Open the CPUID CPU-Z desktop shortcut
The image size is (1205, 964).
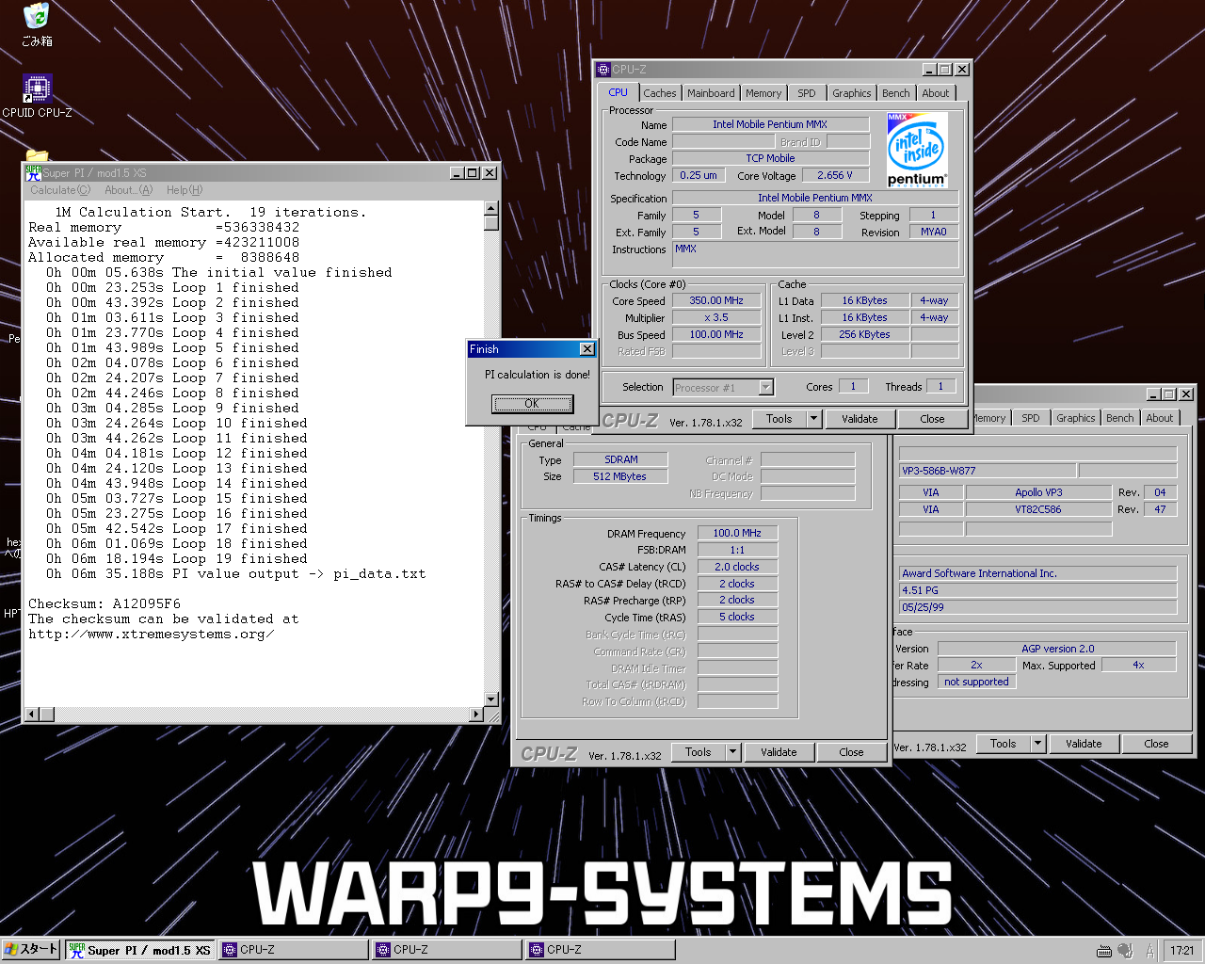[x=37, y=88]
